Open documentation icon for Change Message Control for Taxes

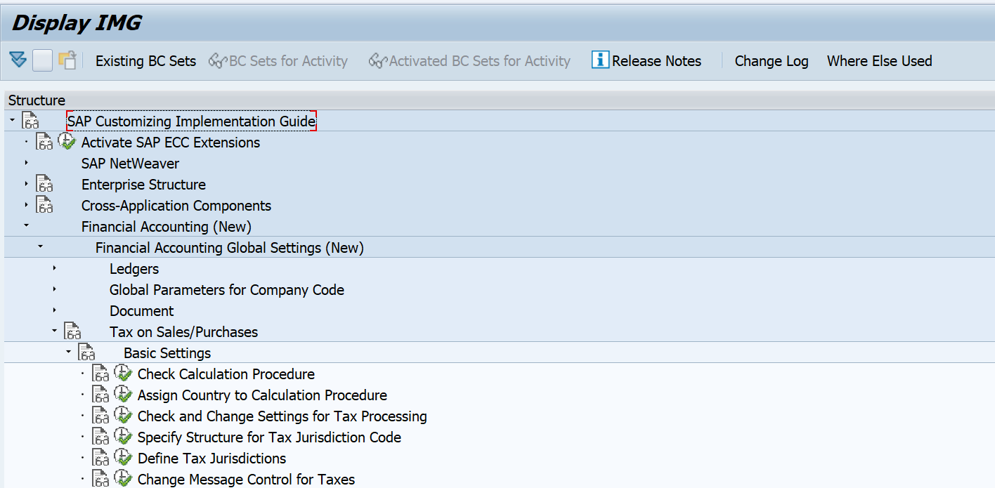coord(100,479)
